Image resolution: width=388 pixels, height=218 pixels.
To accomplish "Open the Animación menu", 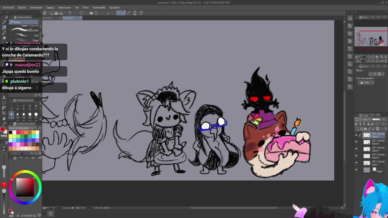I will coord(36,8).
